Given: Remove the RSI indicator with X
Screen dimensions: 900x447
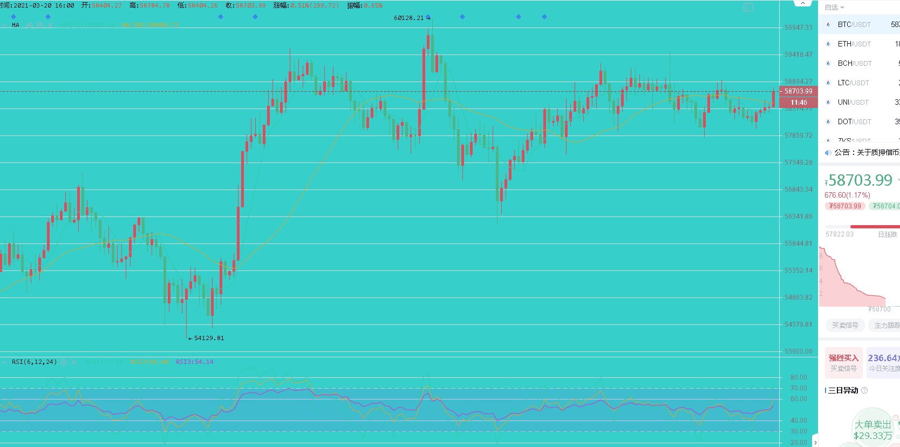Looking at the screenshot, I should coord(74,362).
